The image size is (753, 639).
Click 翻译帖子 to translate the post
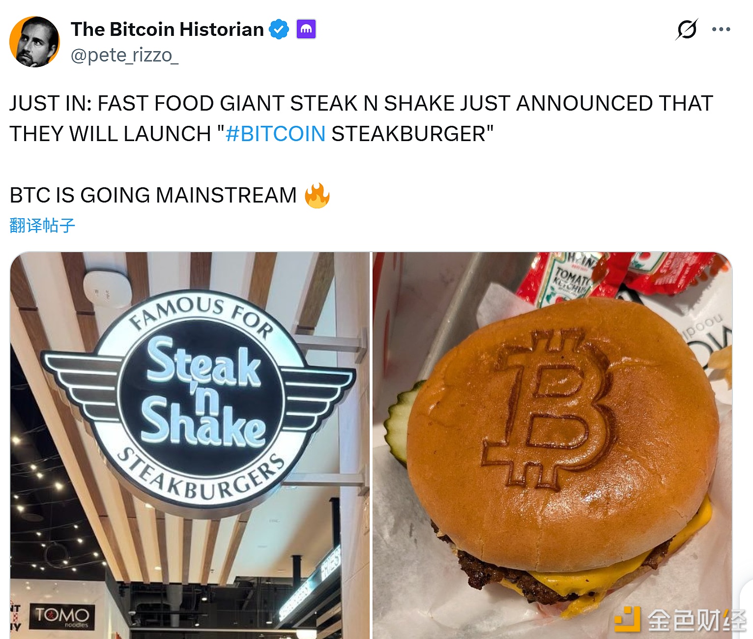[x=42, y=226]
